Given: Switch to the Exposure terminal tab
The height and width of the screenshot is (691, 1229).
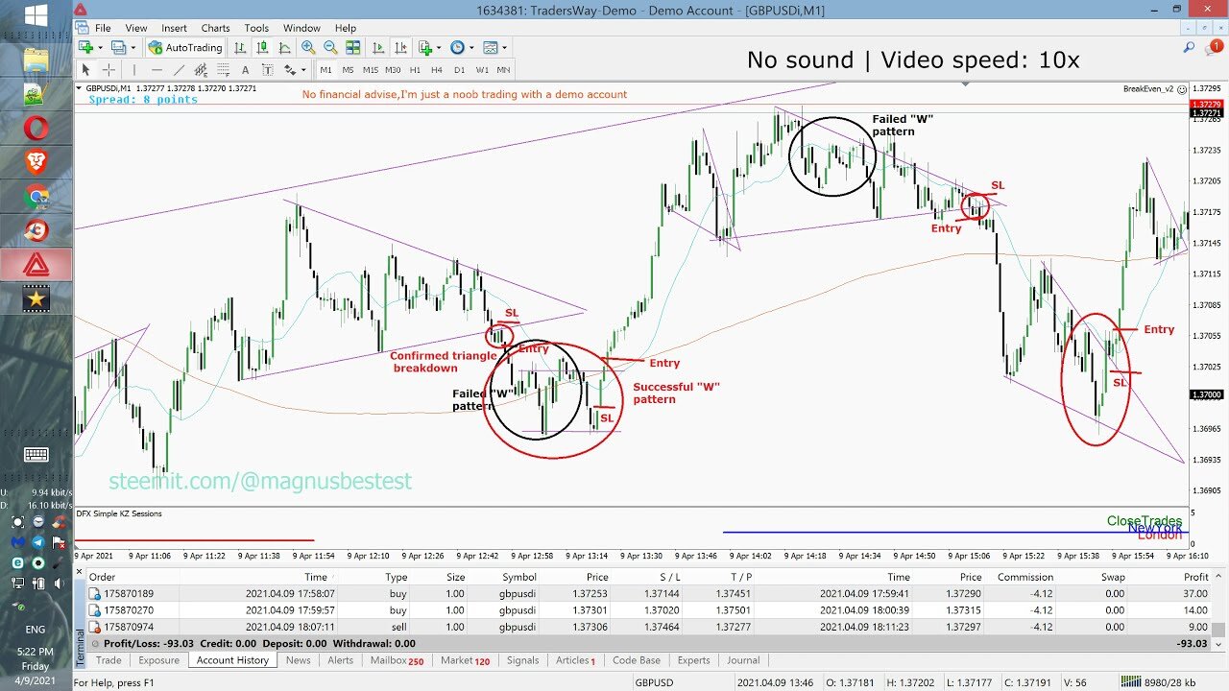Looking at the screenshot, I should (x=158, y=660).
